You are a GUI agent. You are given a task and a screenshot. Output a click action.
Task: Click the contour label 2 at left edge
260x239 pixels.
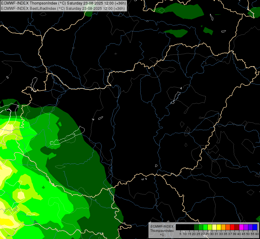(x=7, y=77)
